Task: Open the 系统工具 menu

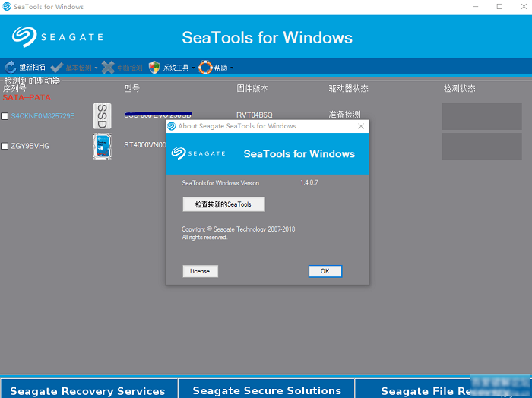Action: 176,68
